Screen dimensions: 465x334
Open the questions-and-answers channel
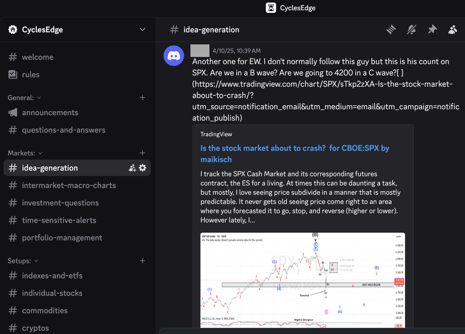[x=77, y=130]
